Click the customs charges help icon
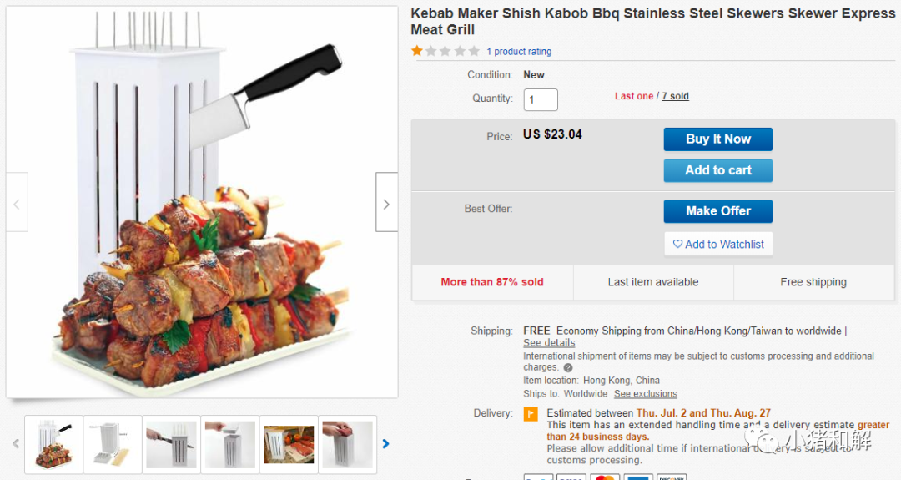Viewport: 901px width, 480px height. (x=568, y=368)
